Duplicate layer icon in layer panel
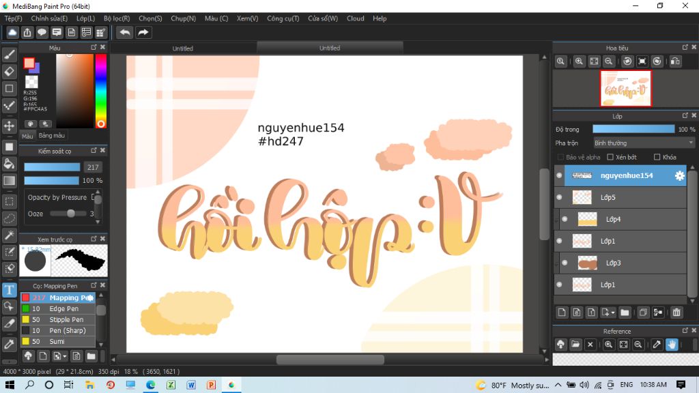Image resolution: width=699 pixels, height=393 pixels. click(643, 312)
